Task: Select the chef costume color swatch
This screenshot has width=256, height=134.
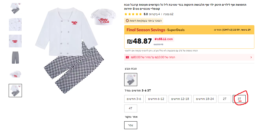Action: tap(131, 80)
